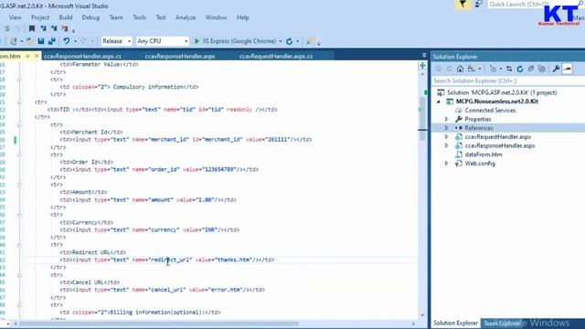Close the active dataFrom.htm tab

tap(37, 56)
